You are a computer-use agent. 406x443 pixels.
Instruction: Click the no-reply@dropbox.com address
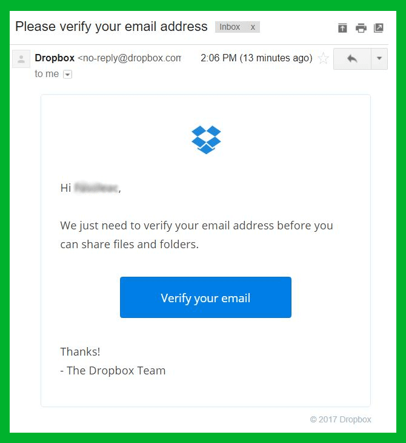130,58
